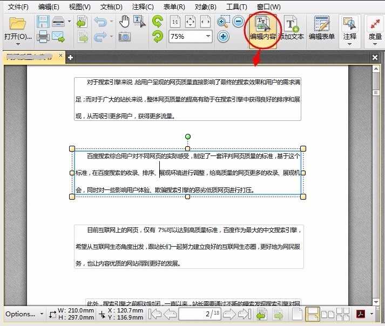Viewport: 385px width, 326px height.
Task: Click the Send by email icon
Action: 58,37
